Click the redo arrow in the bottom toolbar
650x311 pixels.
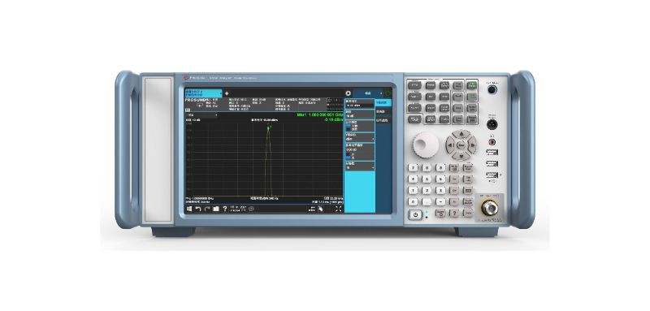(x=207, y=209)
